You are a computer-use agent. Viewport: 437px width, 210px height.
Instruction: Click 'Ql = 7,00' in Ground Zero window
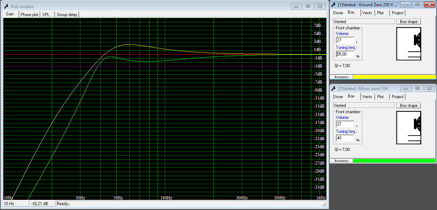(342, 66)
